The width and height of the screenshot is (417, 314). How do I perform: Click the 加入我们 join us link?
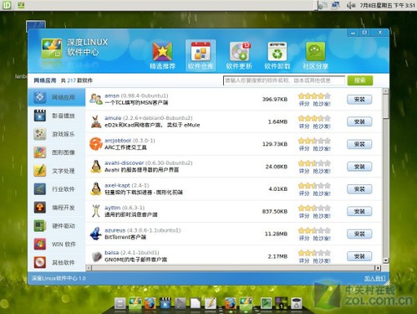click(x=375, y=278)
